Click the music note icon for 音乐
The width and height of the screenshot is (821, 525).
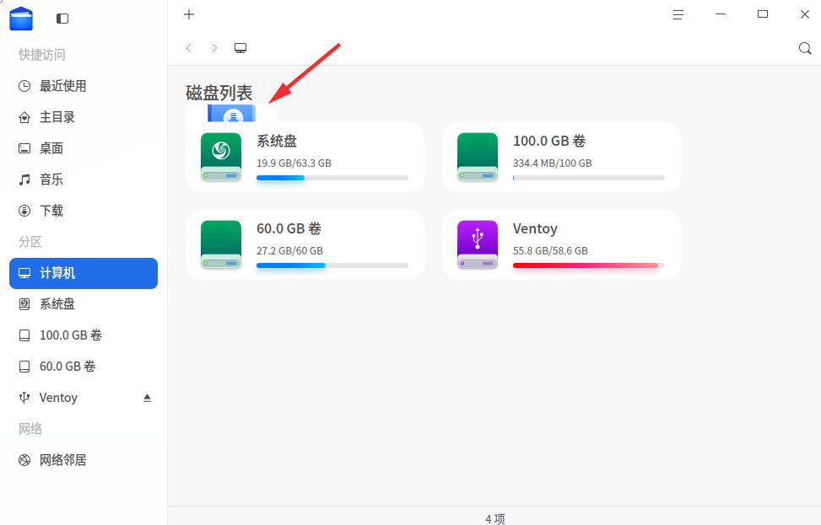(24, 179)
